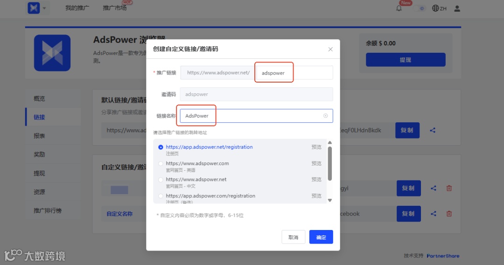This screenshot has height=265, width=504.
Task: Share the default link via share icon
Action: tap(433, 130)
